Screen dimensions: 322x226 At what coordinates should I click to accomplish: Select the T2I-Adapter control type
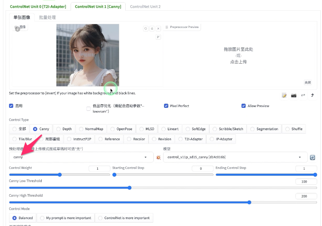pyautogui.click(x=191, y=139)
